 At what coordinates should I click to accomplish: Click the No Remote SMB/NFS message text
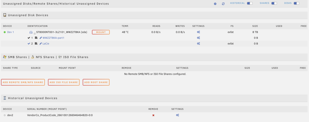coord(155,74)
